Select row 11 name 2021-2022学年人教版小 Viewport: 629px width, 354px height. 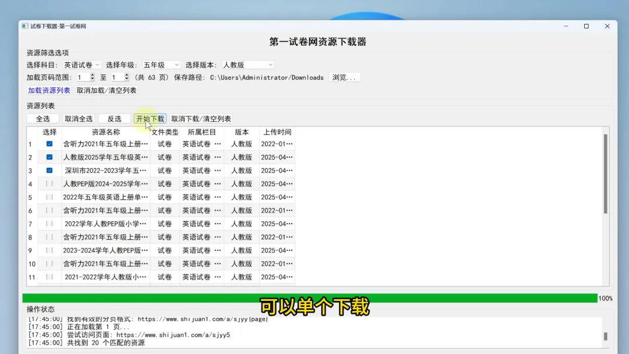(x=106, y=277)
